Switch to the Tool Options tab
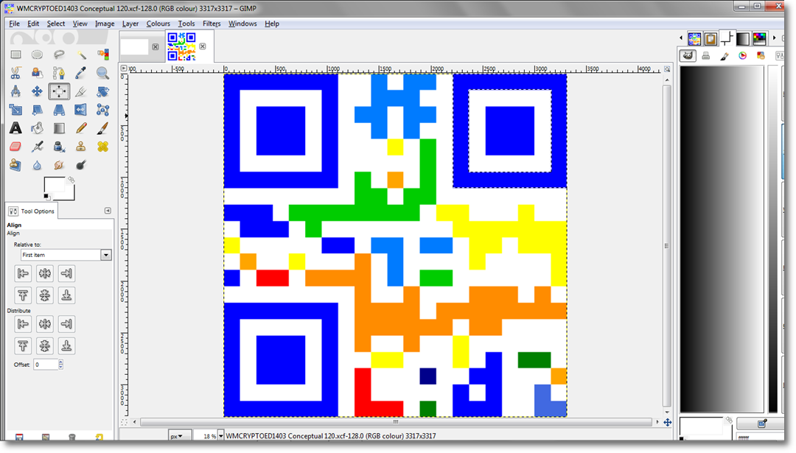 (32, 211)
